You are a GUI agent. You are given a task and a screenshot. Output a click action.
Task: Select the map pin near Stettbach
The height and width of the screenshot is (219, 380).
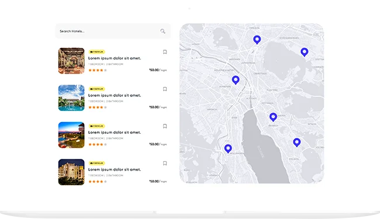tap(305, 52)
